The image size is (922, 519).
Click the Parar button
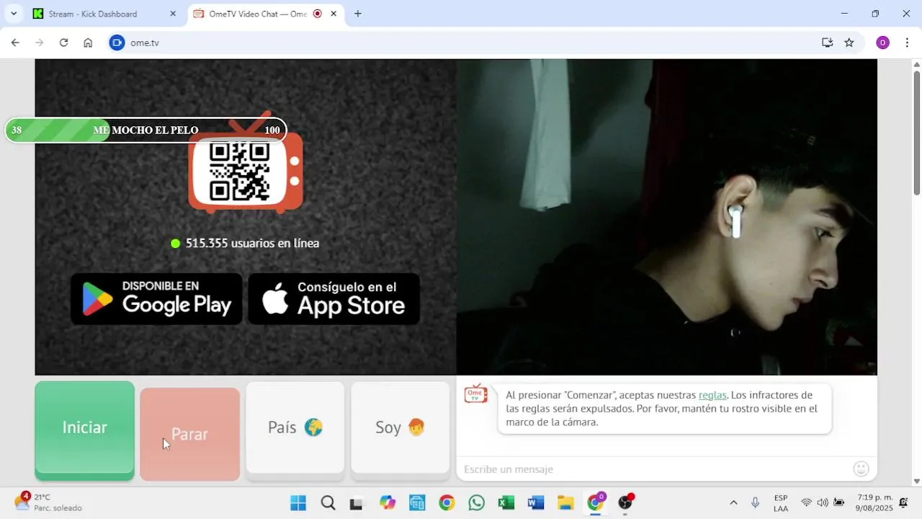[x=189, y=434]
